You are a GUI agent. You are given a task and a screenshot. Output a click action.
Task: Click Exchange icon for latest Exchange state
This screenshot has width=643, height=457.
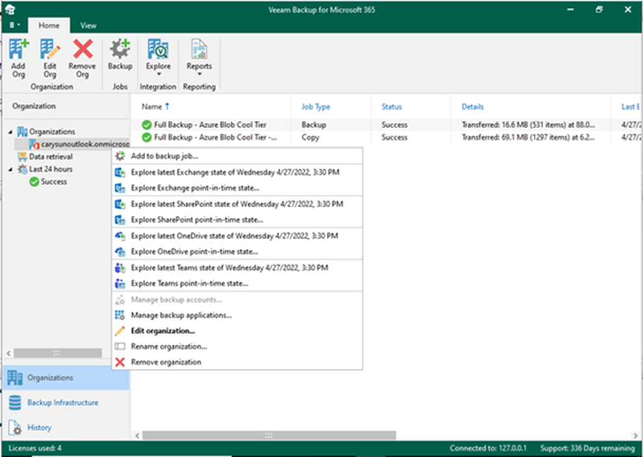point(120,172)
